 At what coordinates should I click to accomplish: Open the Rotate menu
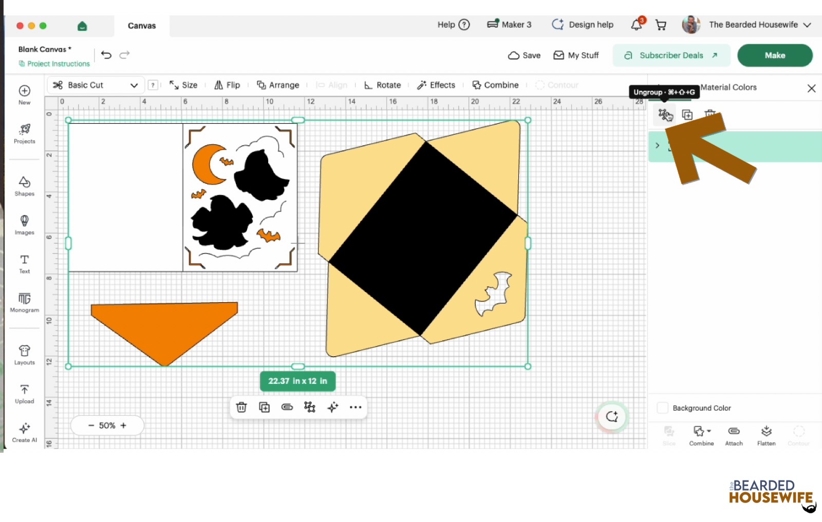[382, 85]
